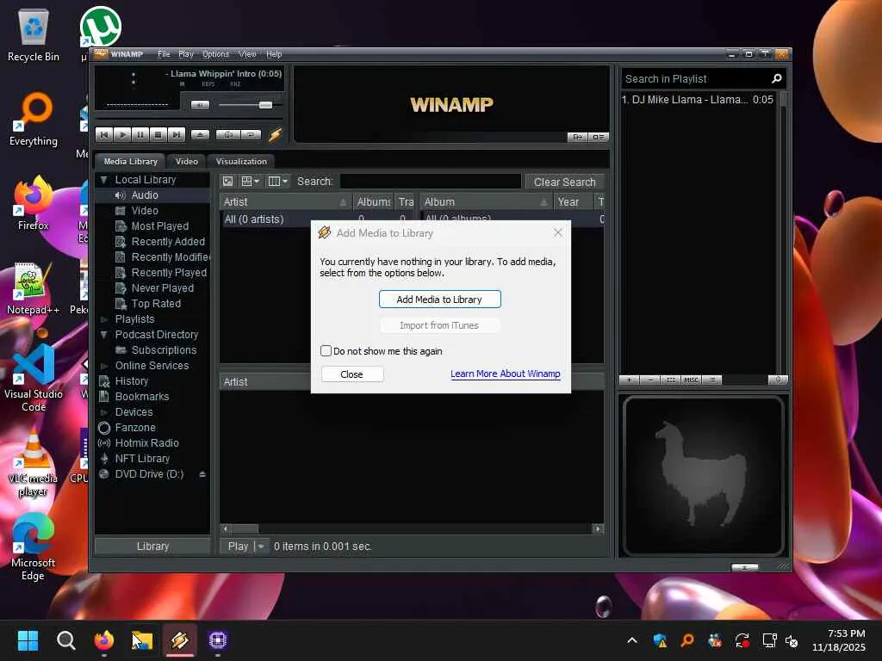Open the columns layout dropdown
This screenshot has width=882, height=661.
click(x=278, y=182)
